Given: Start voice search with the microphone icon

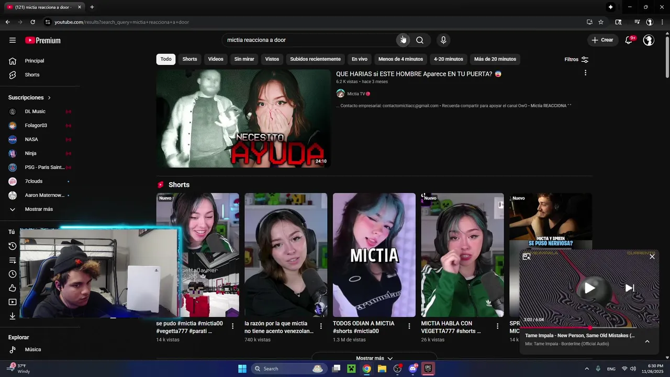Looking at the screenshot, I should tap(443, 40).
